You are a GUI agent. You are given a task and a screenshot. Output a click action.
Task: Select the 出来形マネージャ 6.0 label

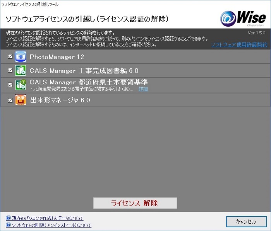(x=60, y=100)
